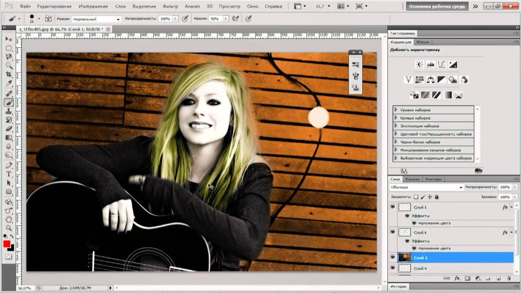Image resolution: width=522 pixels, height=293 pixels.
Task: Hide layer Слой 6
Action: [393, 232]
